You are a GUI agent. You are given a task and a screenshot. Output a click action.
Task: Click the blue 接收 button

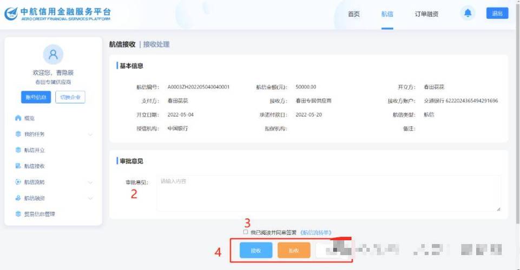(x=256, y=251)
